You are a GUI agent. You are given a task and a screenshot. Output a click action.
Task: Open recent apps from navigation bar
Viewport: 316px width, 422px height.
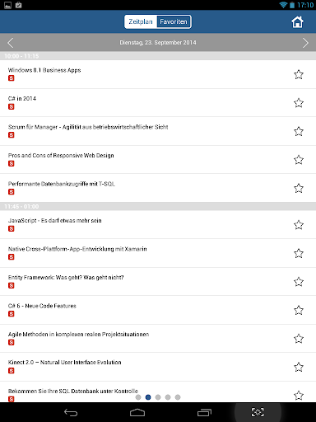pos(204,412)
